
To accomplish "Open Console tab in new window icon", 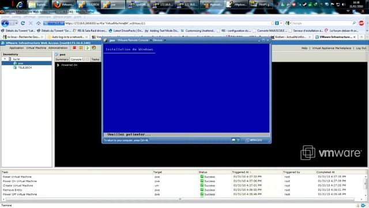I will (x=84, y=59).
